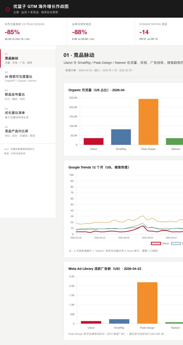183x345 pixels.
Task: Click the Neewer bar in Meta Ad Library chart
Action: (x=174, y=323)
